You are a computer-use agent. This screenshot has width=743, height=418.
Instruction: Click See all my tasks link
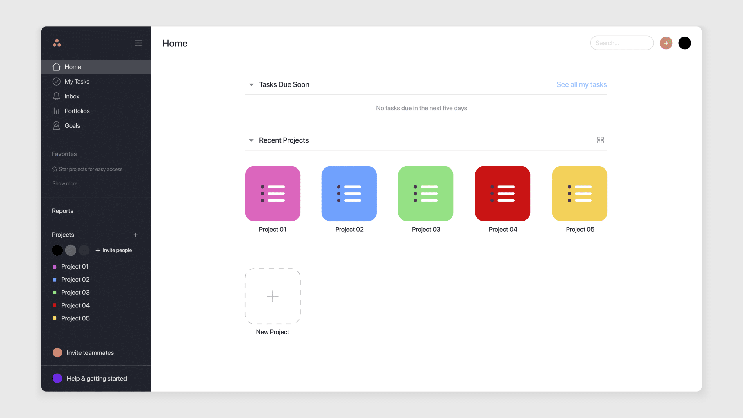click(x=582, y=84)
